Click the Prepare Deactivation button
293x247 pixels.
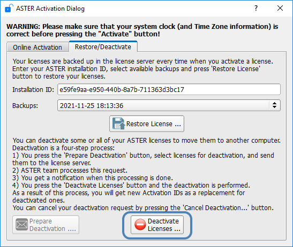[46, 225]
